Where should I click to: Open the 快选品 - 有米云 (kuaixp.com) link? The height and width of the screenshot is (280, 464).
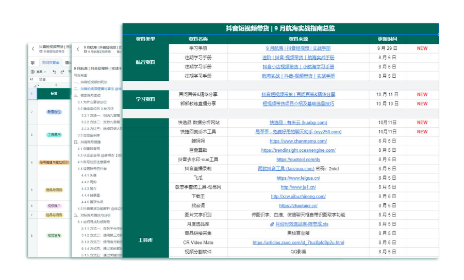(299, 122)
